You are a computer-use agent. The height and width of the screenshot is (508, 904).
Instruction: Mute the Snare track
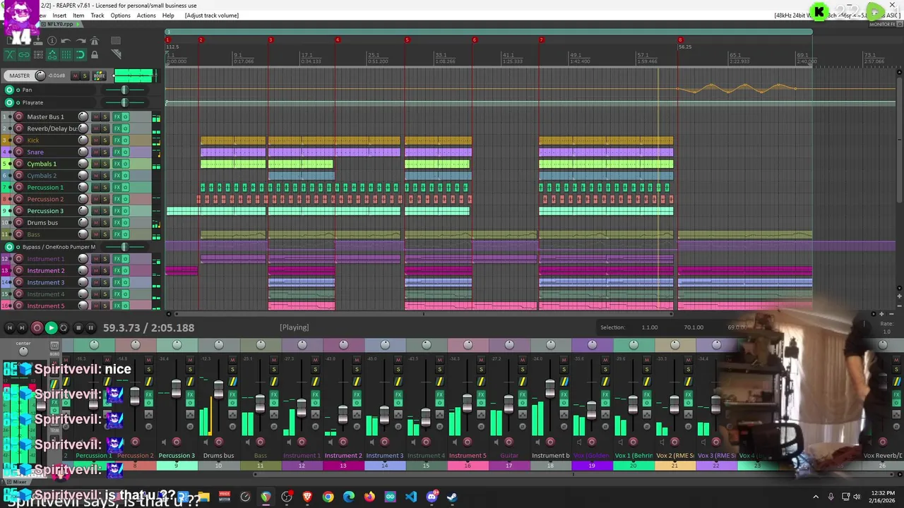click(95, 152)
